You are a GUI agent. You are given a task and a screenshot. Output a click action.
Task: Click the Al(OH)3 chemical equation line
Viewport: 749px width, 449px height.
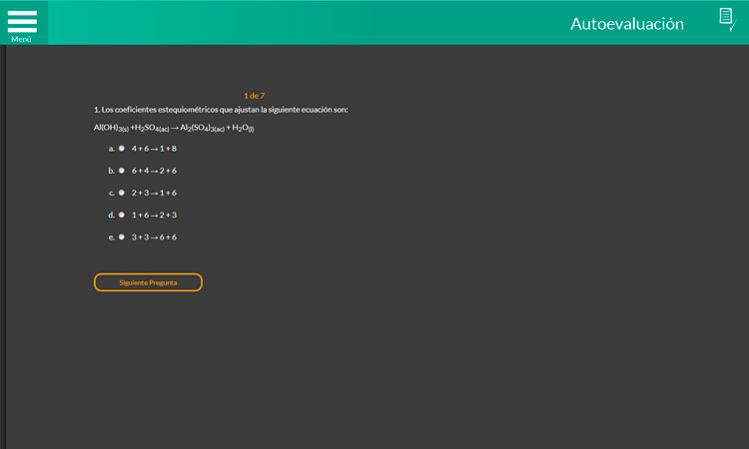174,128
